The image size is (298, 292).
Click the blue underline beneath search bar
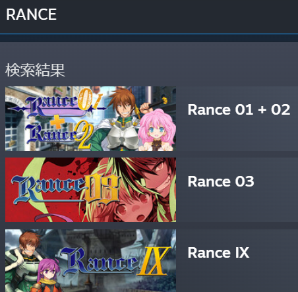pos(149,34)
